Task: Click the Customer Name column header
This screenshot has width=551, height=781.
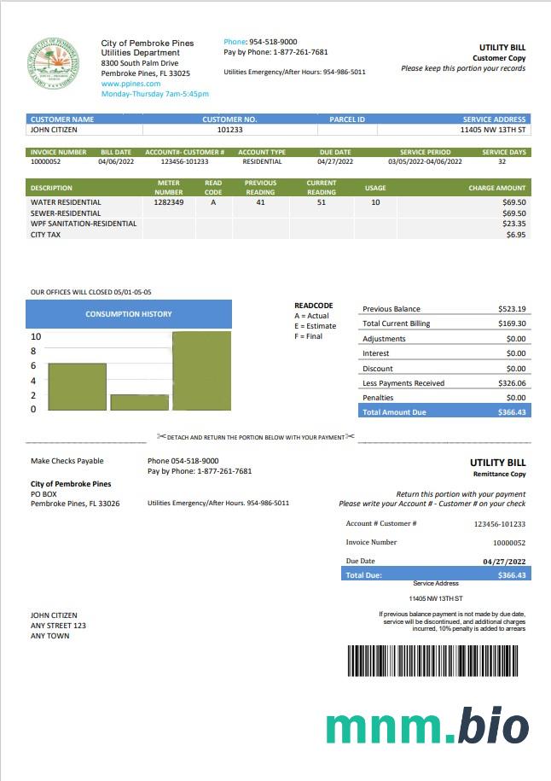Action: click(62, 119)
